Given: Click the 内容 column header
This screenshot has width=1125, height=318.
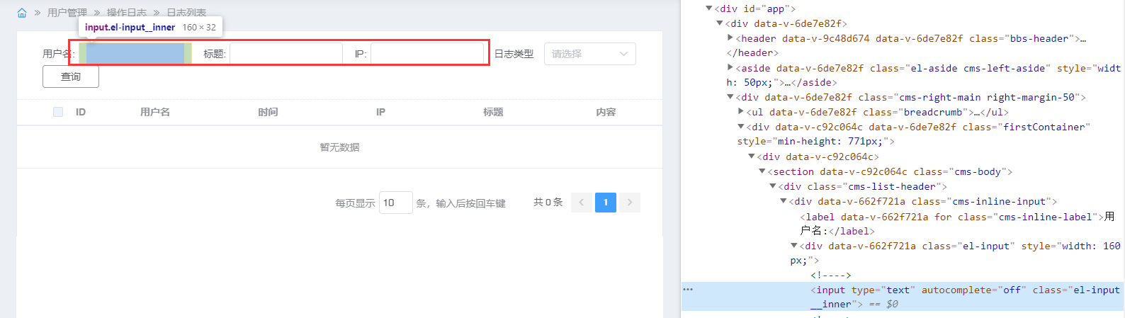Looking at the screenshot, I should 606,112.
